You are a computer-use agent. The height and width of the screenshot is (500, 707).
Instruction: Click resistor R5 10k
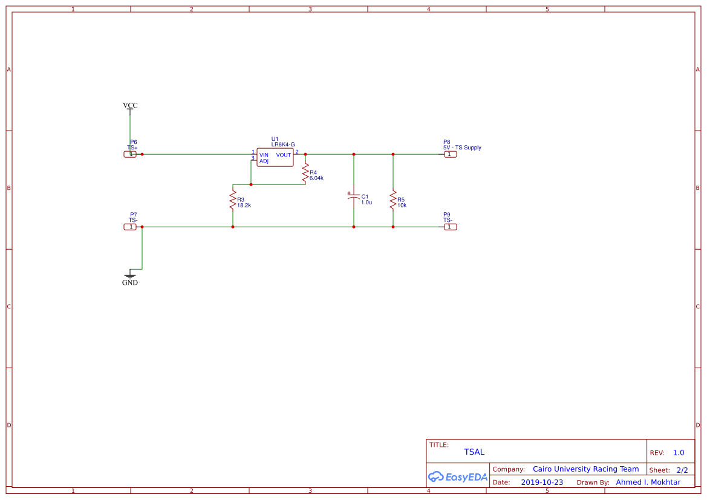(393, 200)
